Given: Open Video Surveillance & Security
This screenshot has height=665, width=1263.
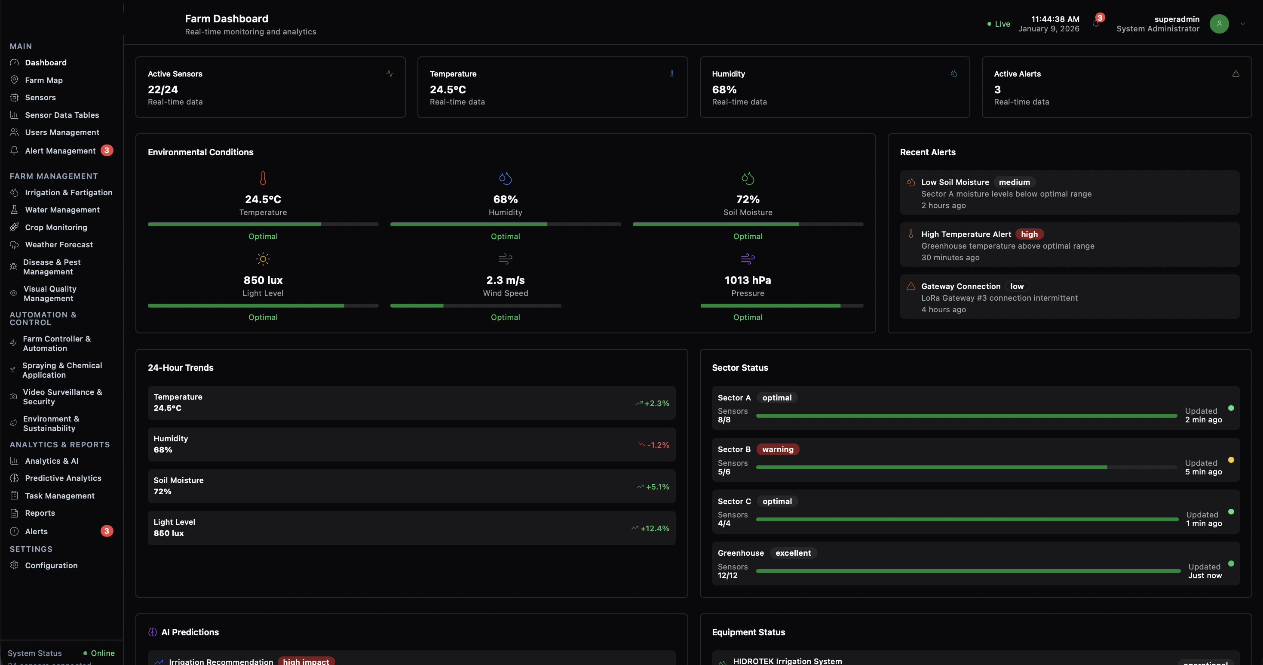Looking at the screenshot, I should [x=62, y=397].
